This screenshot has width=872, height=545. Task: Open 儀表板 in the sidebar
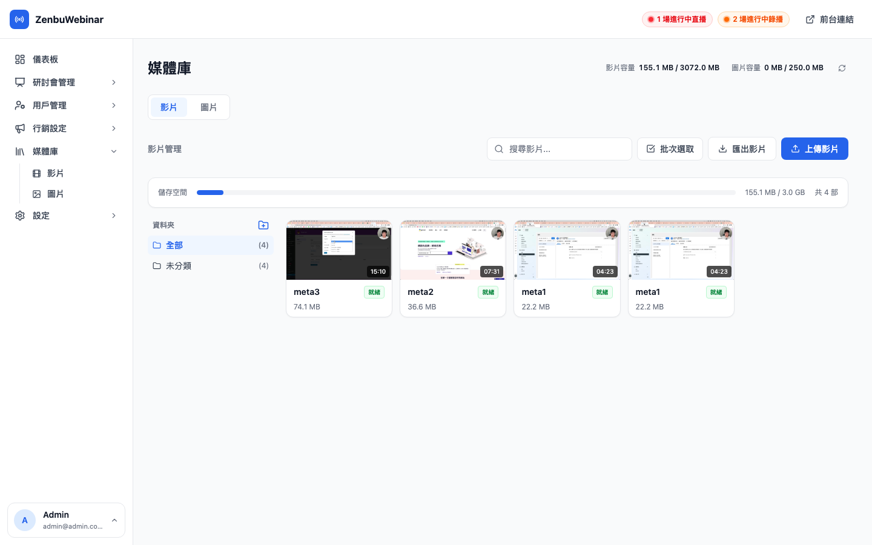pyautogui.click(x=67, y=59)
